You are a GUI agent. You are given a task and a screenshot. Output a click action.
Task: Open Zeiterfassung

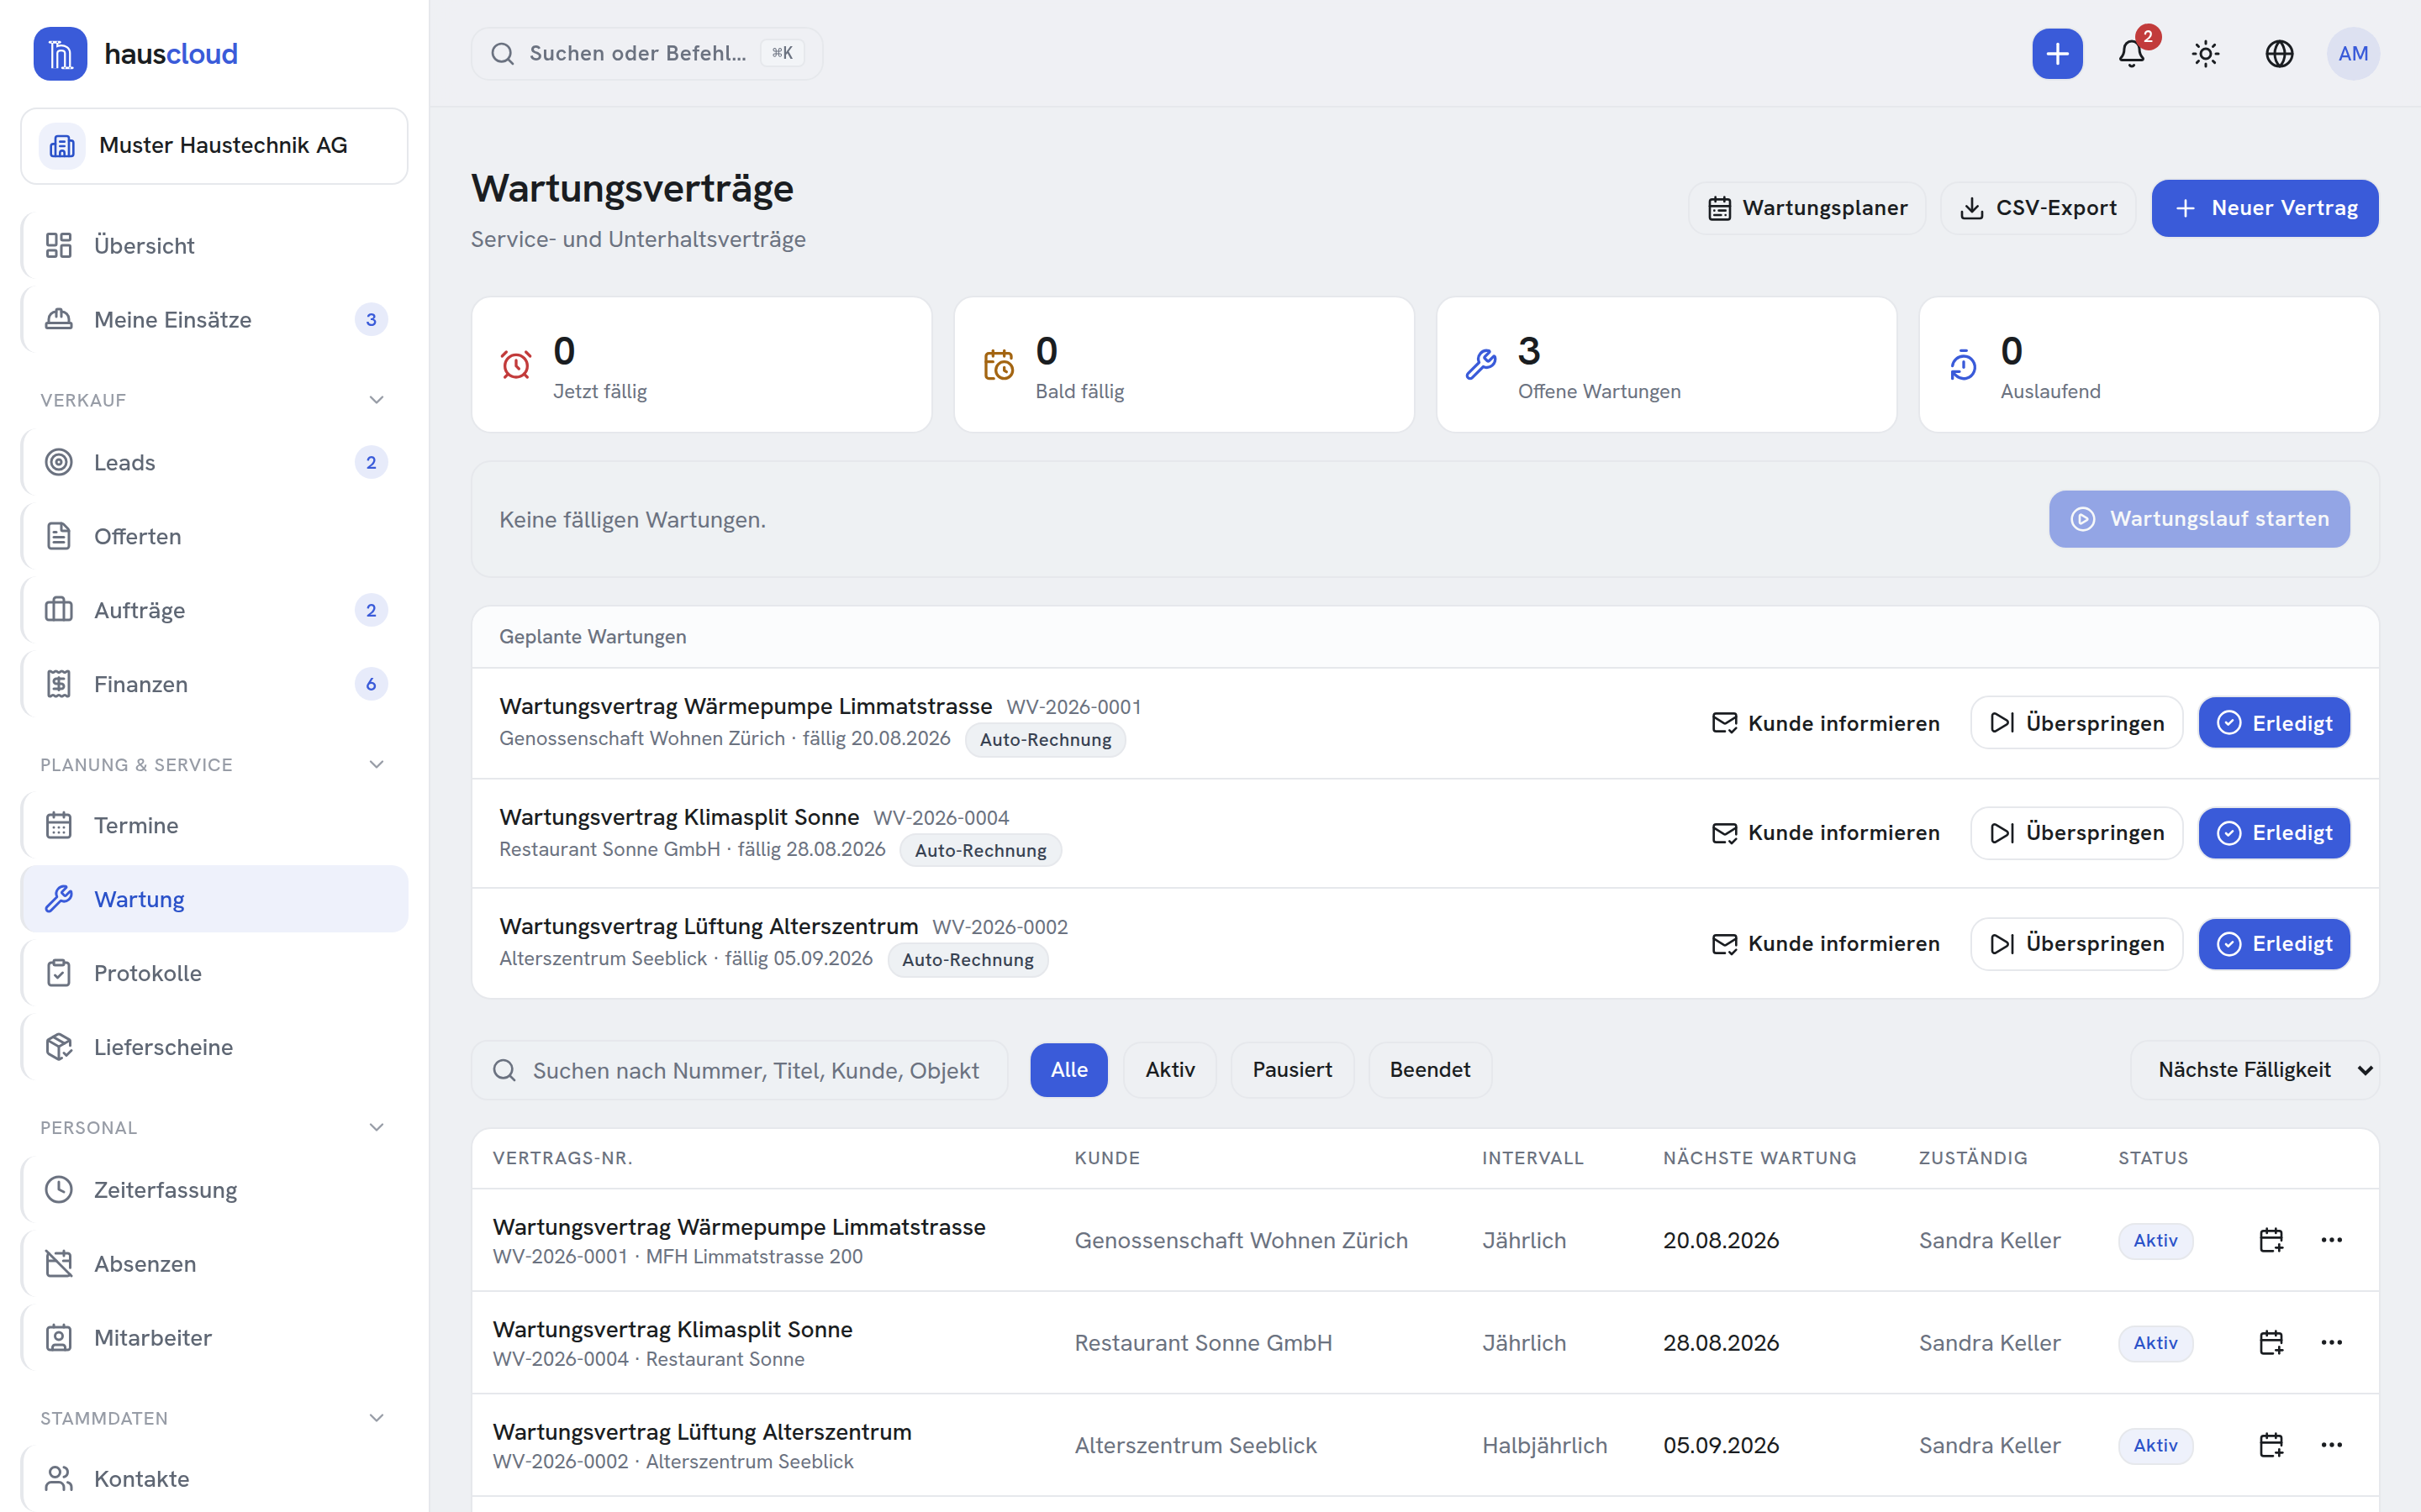pyautogui.click(x=214, y=1190)
